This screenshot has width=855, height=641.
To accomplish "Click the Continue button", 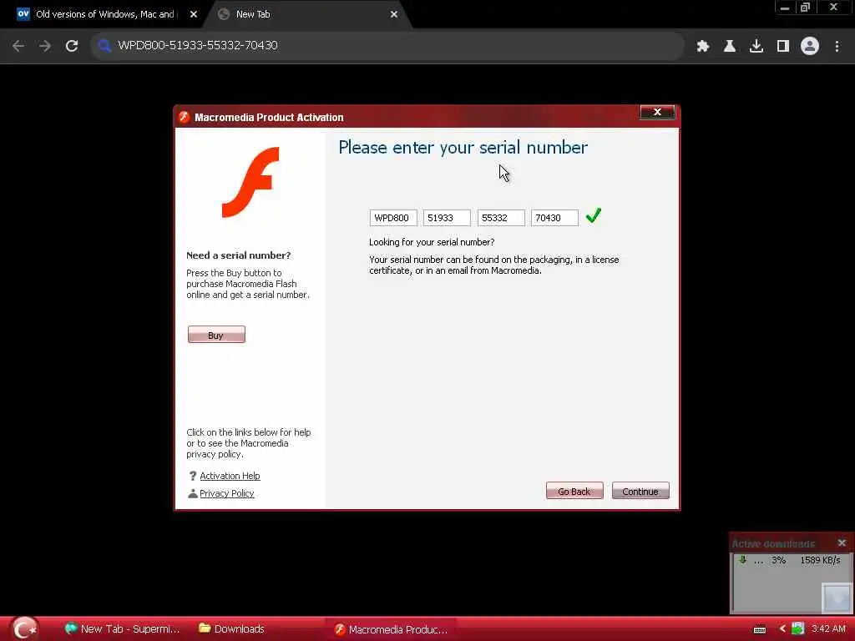I will tap(640, 491).
